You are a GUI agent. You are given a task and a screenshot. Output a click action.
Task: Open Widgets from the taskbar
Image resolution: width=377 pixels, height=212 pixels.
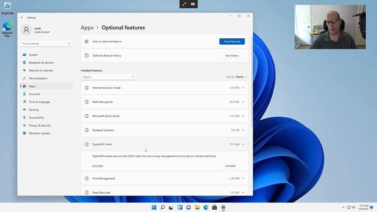click(180, 207)
